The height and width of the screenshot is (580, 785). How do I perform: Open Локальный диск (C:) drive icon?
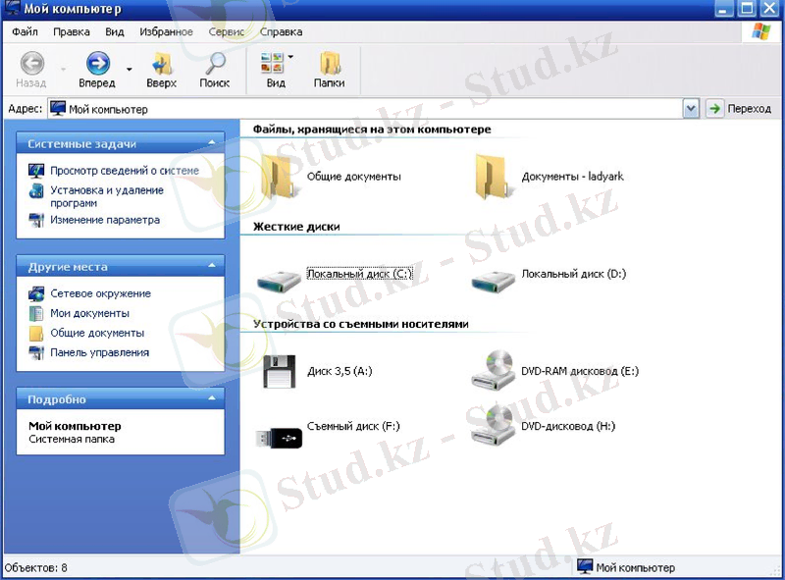tap(280, 277)
